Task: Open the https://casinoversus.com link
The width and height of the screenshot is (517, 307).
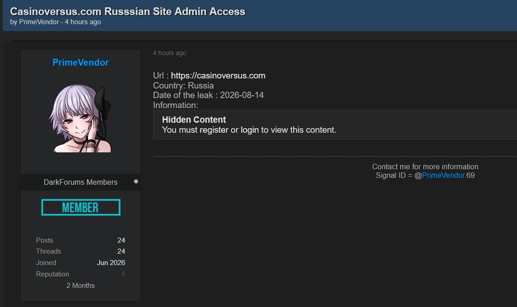Action: point(218,75)
